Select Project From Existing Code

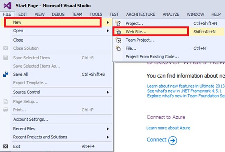[x=152, y=57]
